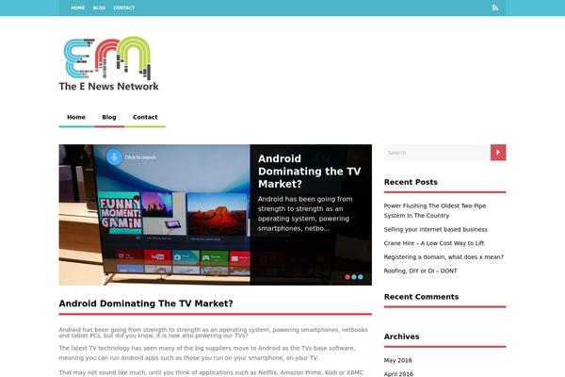Click the Android TV slider image
Screen dimensions: 565x377
(x=154, y=215)
